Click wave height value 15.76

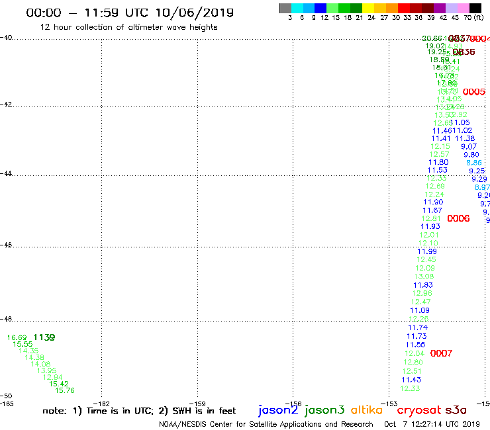[x=65, y=390]
